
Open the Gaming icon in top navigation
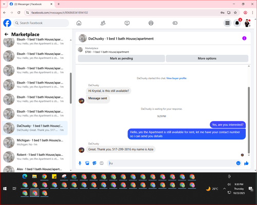coord(175,23)
